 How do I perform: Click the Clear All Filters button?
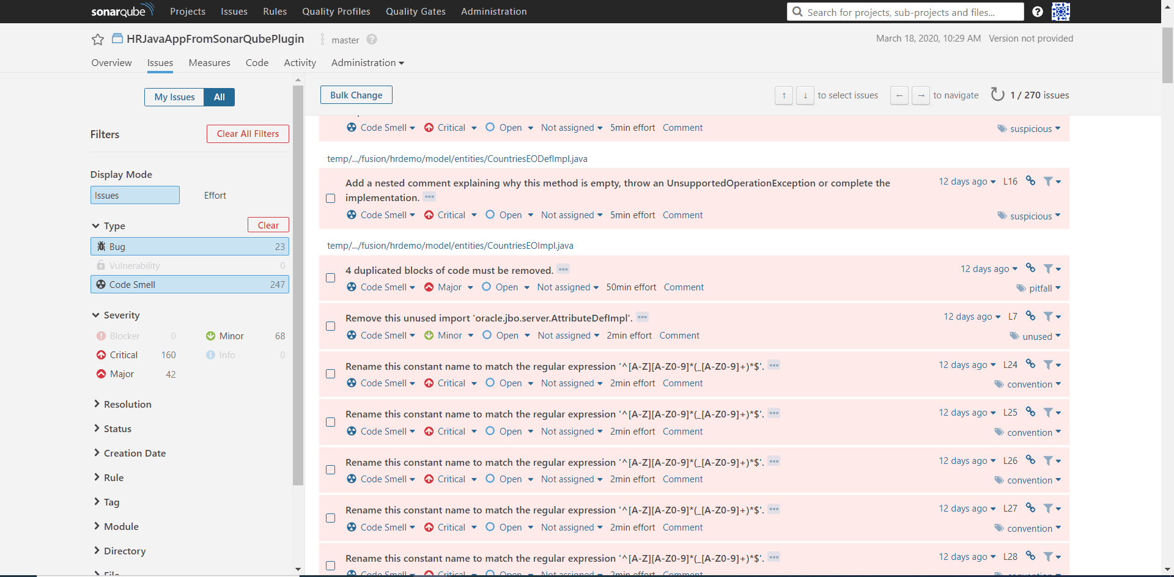click(x=248, y=134)
